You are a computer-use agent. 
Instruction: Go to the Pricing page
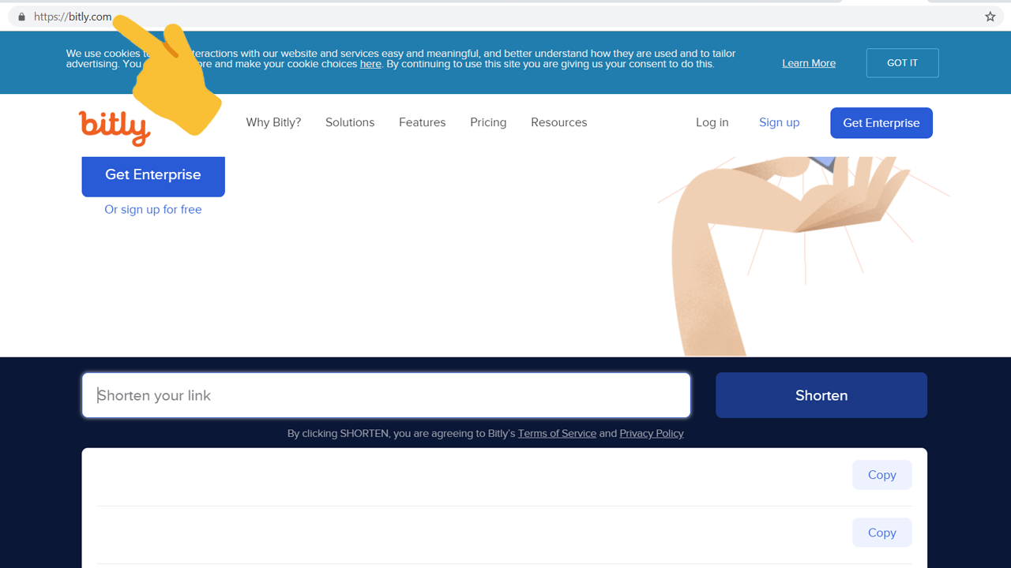point(488,122)
